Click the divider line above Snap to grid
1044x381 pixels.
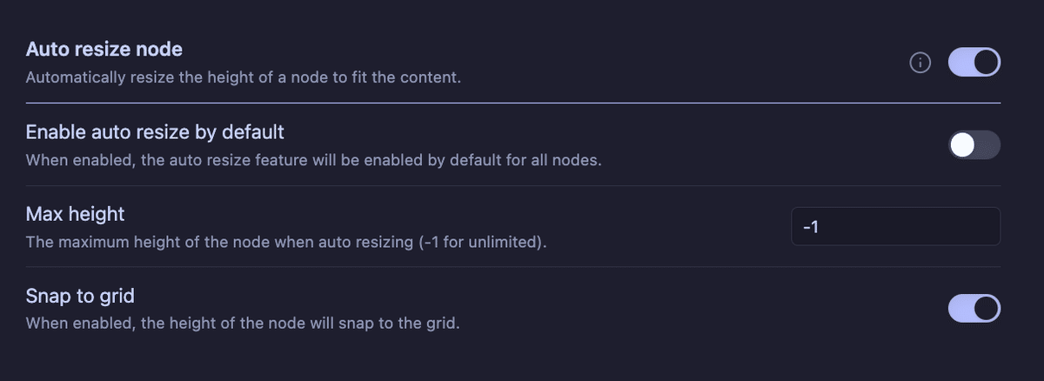click(513, 267)
